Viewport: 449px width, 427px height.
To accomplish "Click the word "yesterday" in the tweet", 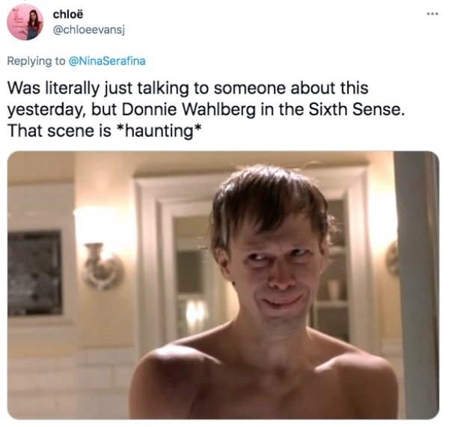I will tap(46, 110).
